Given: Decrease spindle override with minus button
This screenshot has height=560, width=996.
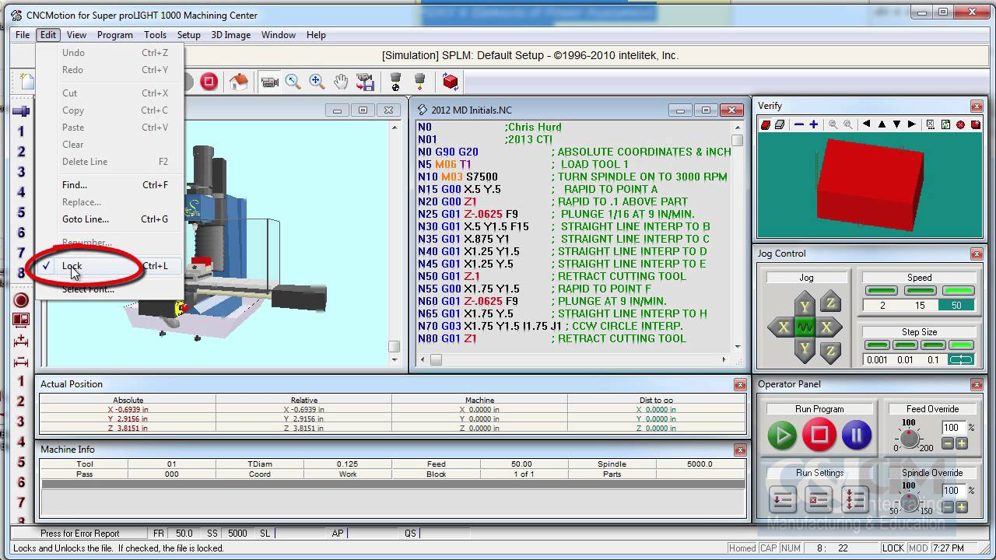Looking at the screenshot, I should coord(948,507).
